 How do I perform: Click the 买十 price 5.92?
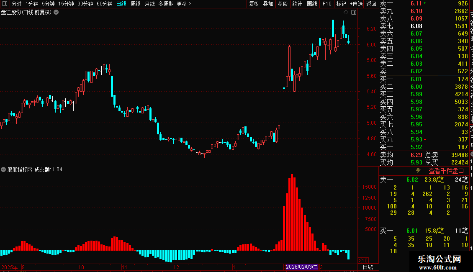click(416, 147)
